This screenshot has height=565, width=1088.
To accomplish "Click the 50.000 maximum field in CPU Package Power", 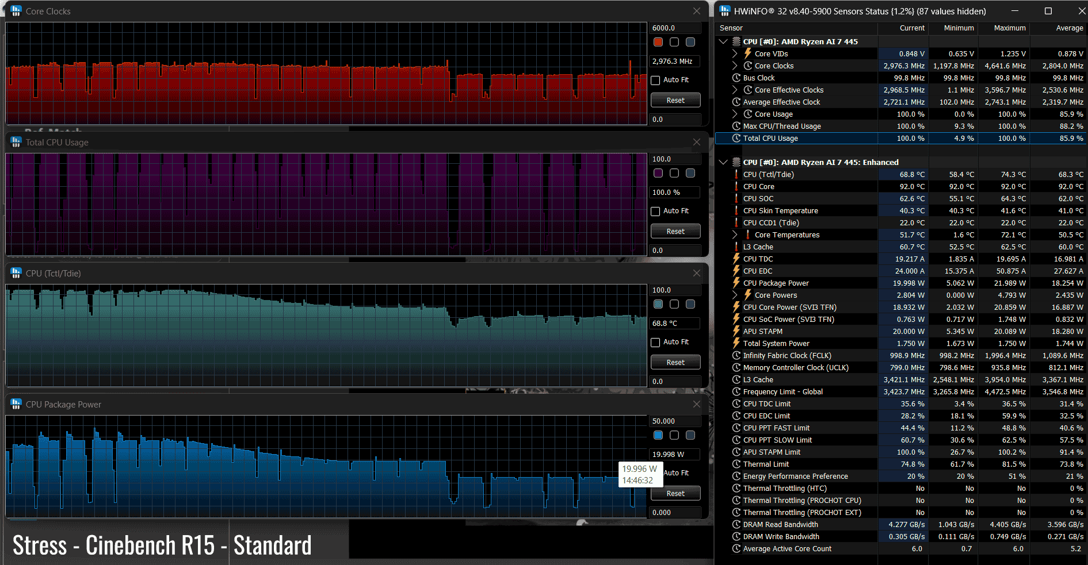I will pos(675,421).
